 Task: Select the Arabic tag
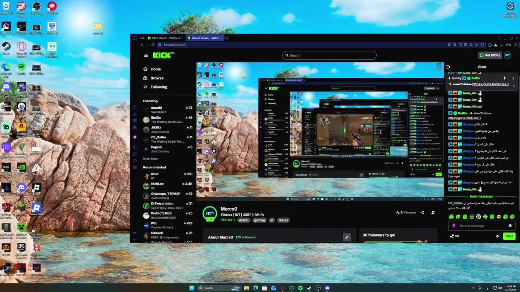pos(244,220)
